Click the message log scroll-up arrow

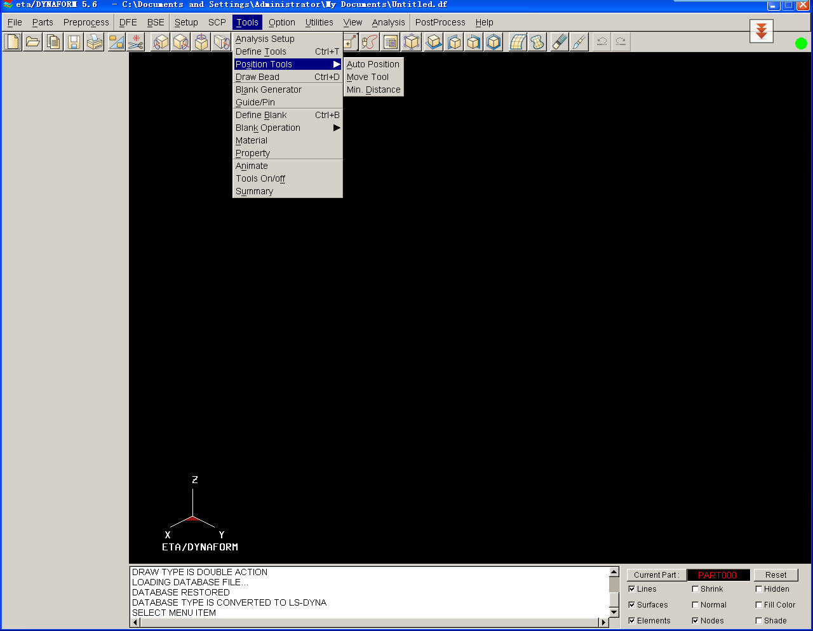point(614,572)
